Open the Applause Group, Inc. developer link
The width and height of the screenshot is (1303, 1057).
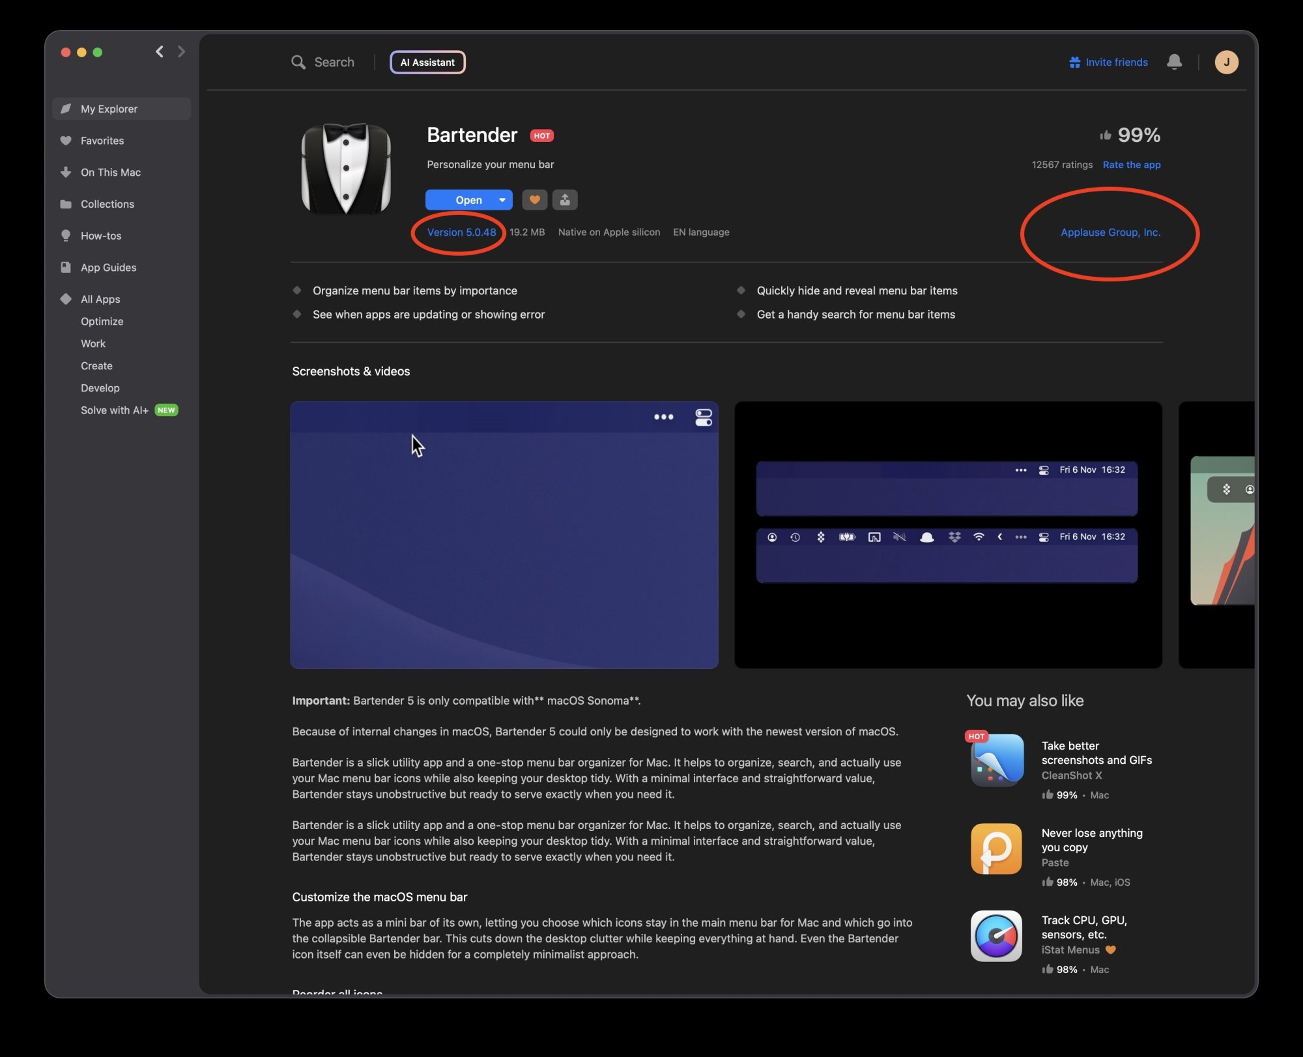(1111, 233)
